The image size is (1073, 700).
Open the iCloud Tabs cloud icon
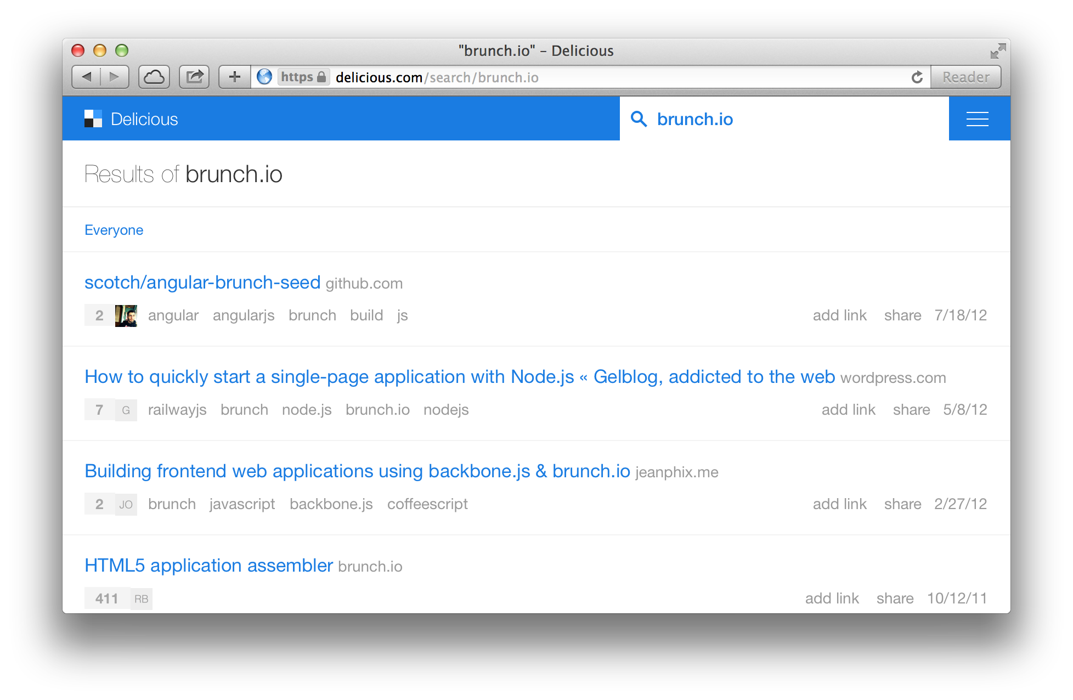coord(154,77)
